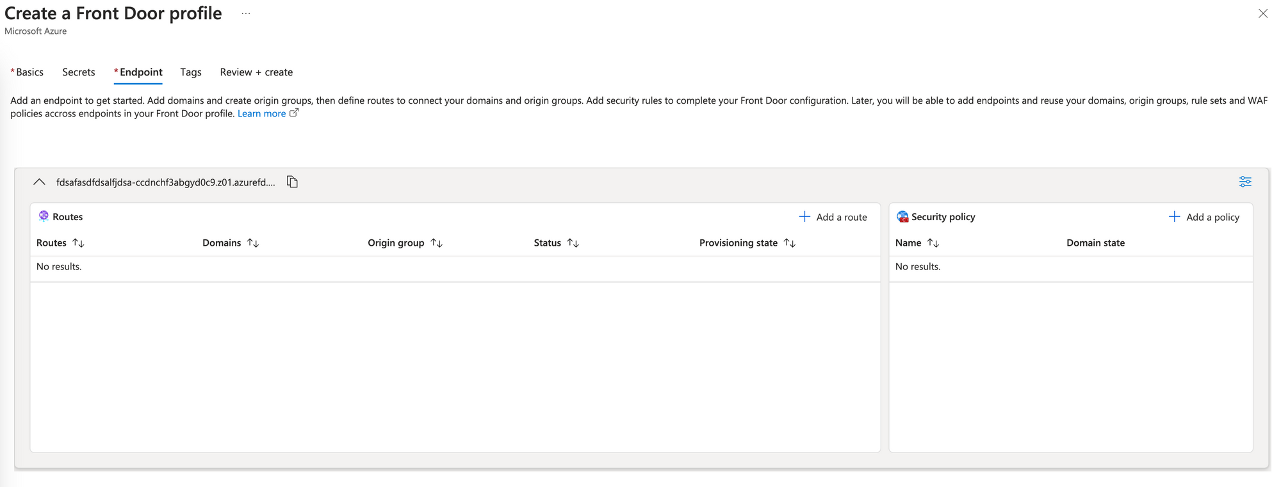Click No results in Routes table
This screenshot has width=1281, height=487.
tap(59, 267)
